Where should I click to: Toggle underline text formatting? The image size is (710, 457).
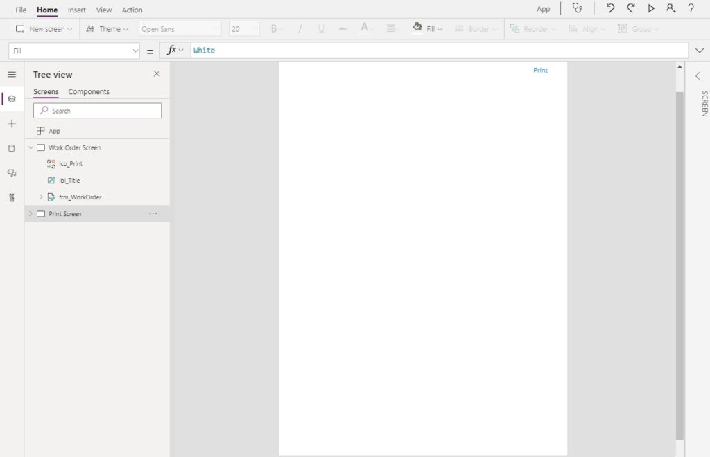coord(322,29)
